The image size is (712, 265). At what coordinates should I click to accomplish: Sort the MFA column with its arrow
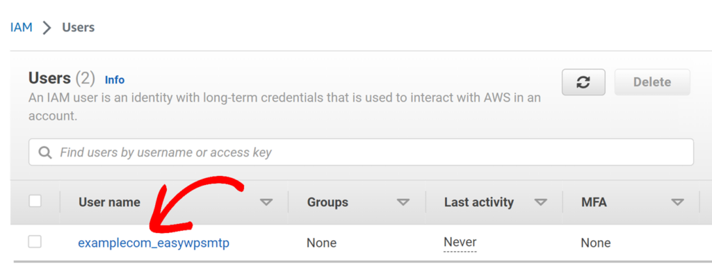click(677, 202)
